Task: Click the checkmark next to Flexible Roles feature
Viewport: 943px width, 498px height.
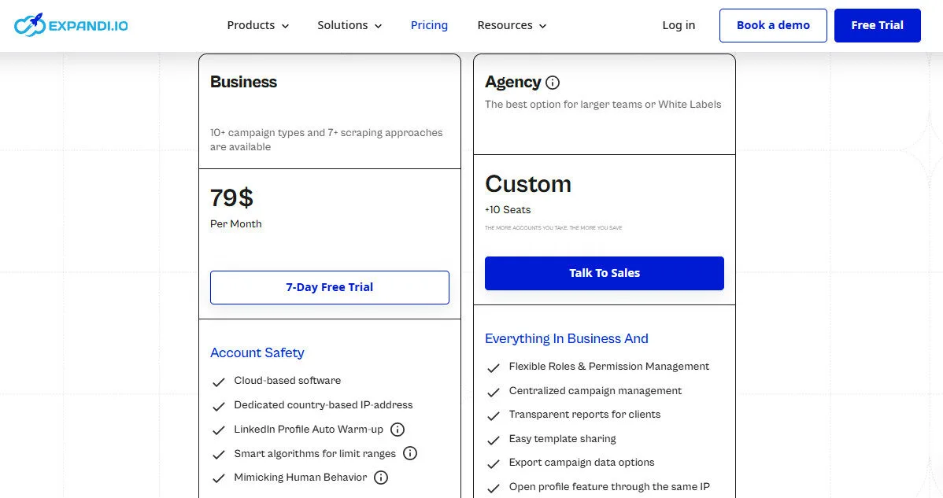Action: (x=494, y=367)
